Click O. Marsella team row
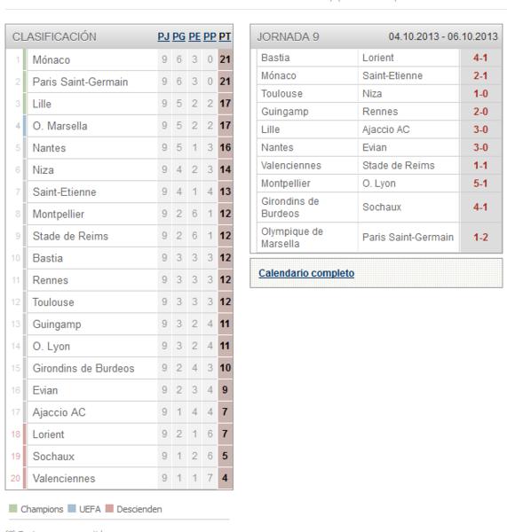The width and height of the screenshot is (507, 532). [x=119, y=126]
